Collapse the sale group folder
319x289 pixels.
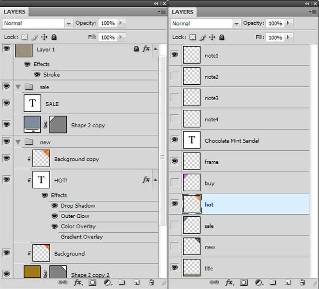tap(18, 87)
